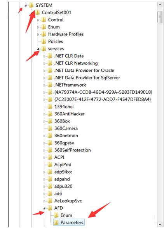Click the Hardware Profiles folder icon
164x229 pixels.
pos(44,34)
